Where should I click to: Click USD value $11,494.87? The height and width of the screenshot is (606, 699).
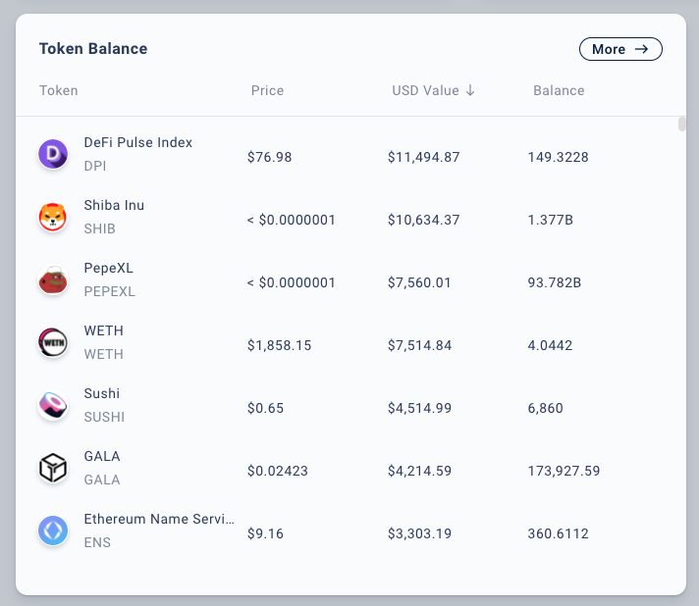point(423,157)
